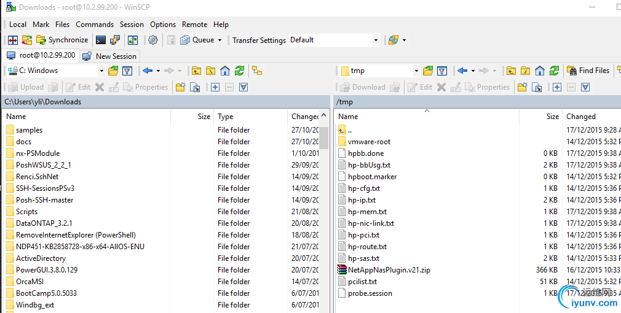Open the Help menu
621x313 pixels.
coord(221,25)
